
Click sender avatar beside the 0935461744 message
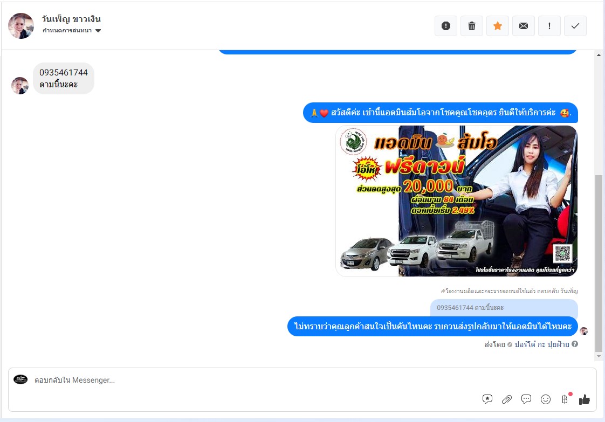(x=19, y=86)
